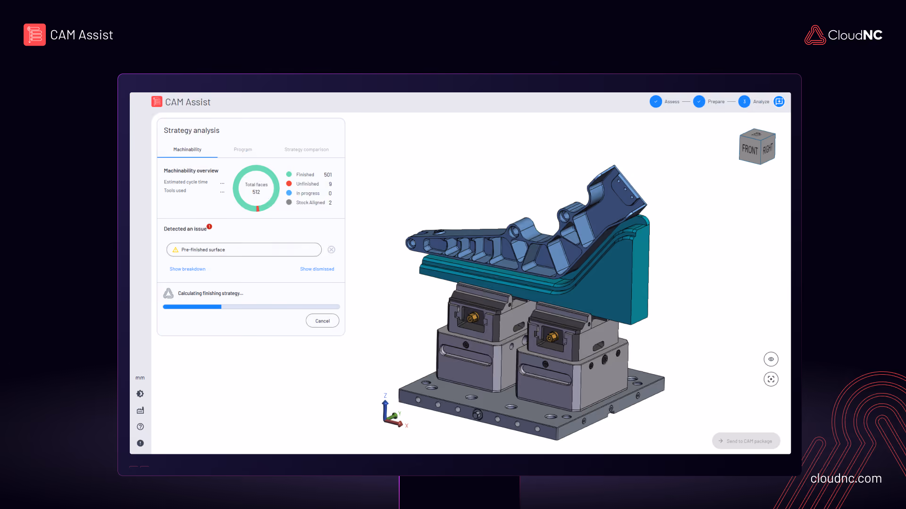Click the red issue count badge
The height and width of the screenshot is (509, 906).
(x=210, y=227)
